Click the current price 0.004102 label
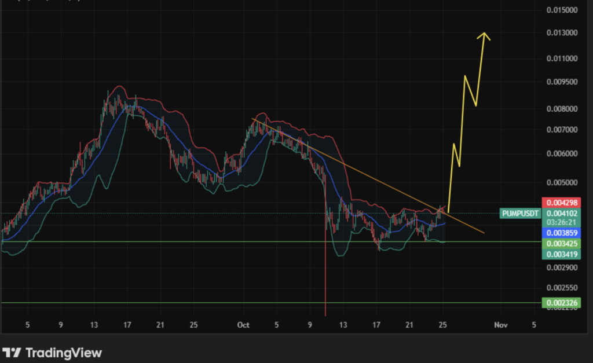The image size is (593, 363). coord(561,213)
